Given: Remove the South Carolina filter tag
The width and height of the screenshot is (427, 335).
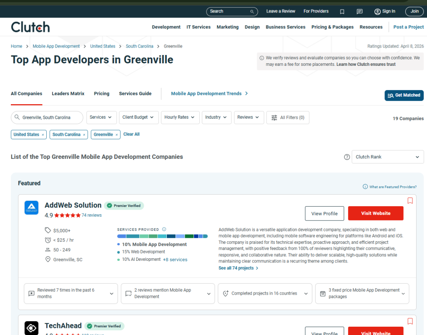Looking at the screenshot, I should tap(84, 135).
